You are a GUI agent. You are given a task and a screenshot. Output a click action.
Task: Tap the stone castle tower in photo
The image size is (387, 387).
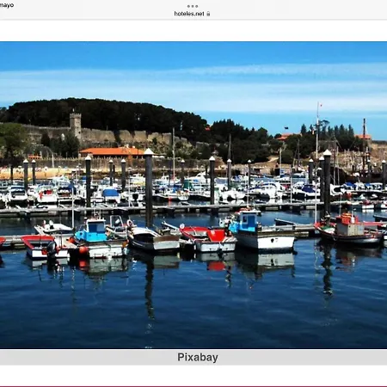pyautogui.click(x=76, y=125)
